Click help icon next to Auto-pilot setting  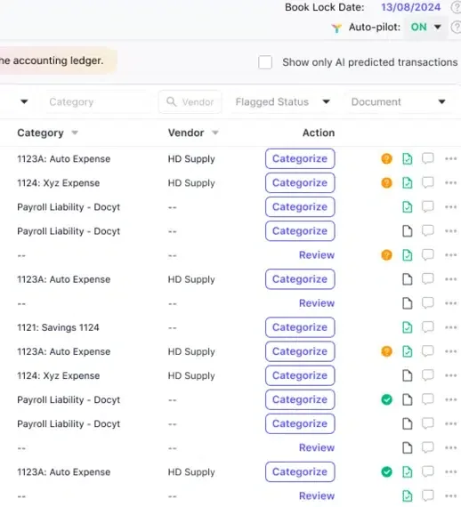click(457, 28)
